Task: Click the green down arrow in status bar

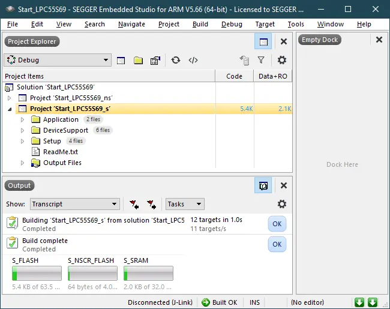Action: [x=359, y=302]
